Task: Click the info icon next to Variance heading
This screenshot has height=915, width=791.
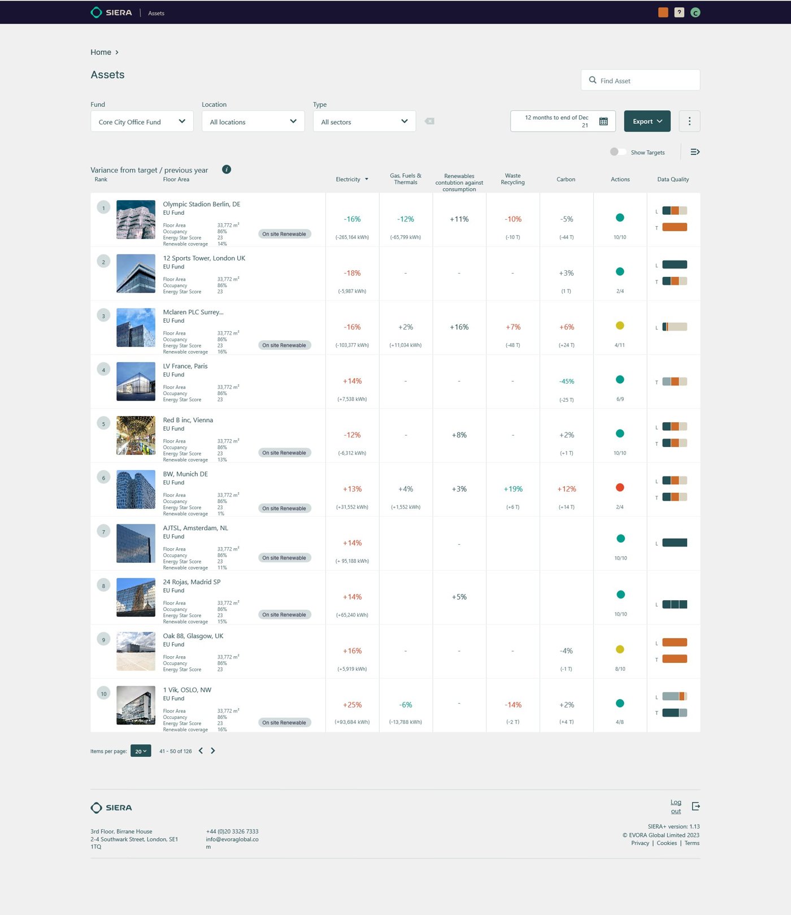Action: coord(227,170)
